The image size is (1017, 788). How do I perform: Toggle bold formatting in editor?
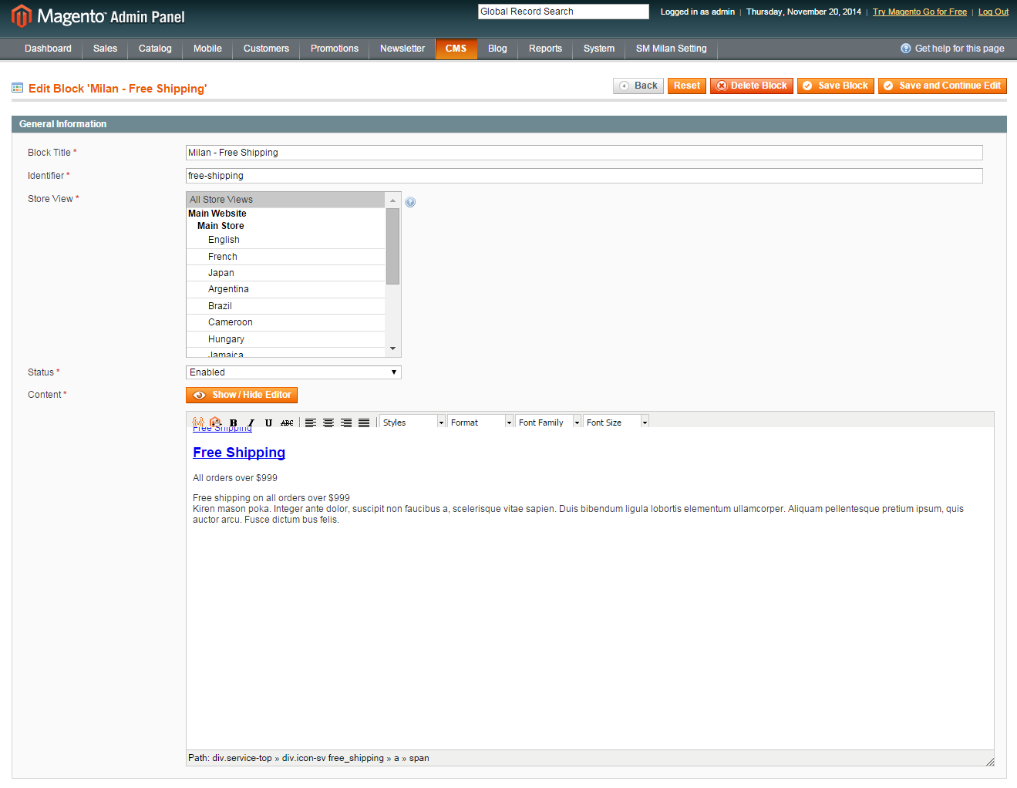pyautogui.click(x=233, y=423)
